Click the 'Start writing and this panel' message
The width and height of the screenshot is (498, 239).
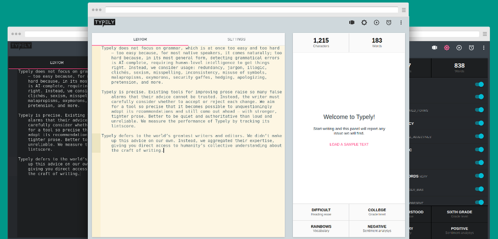tap(349, 131)
